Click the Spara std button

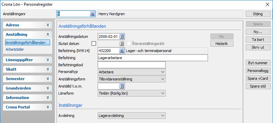click(258, 86)
